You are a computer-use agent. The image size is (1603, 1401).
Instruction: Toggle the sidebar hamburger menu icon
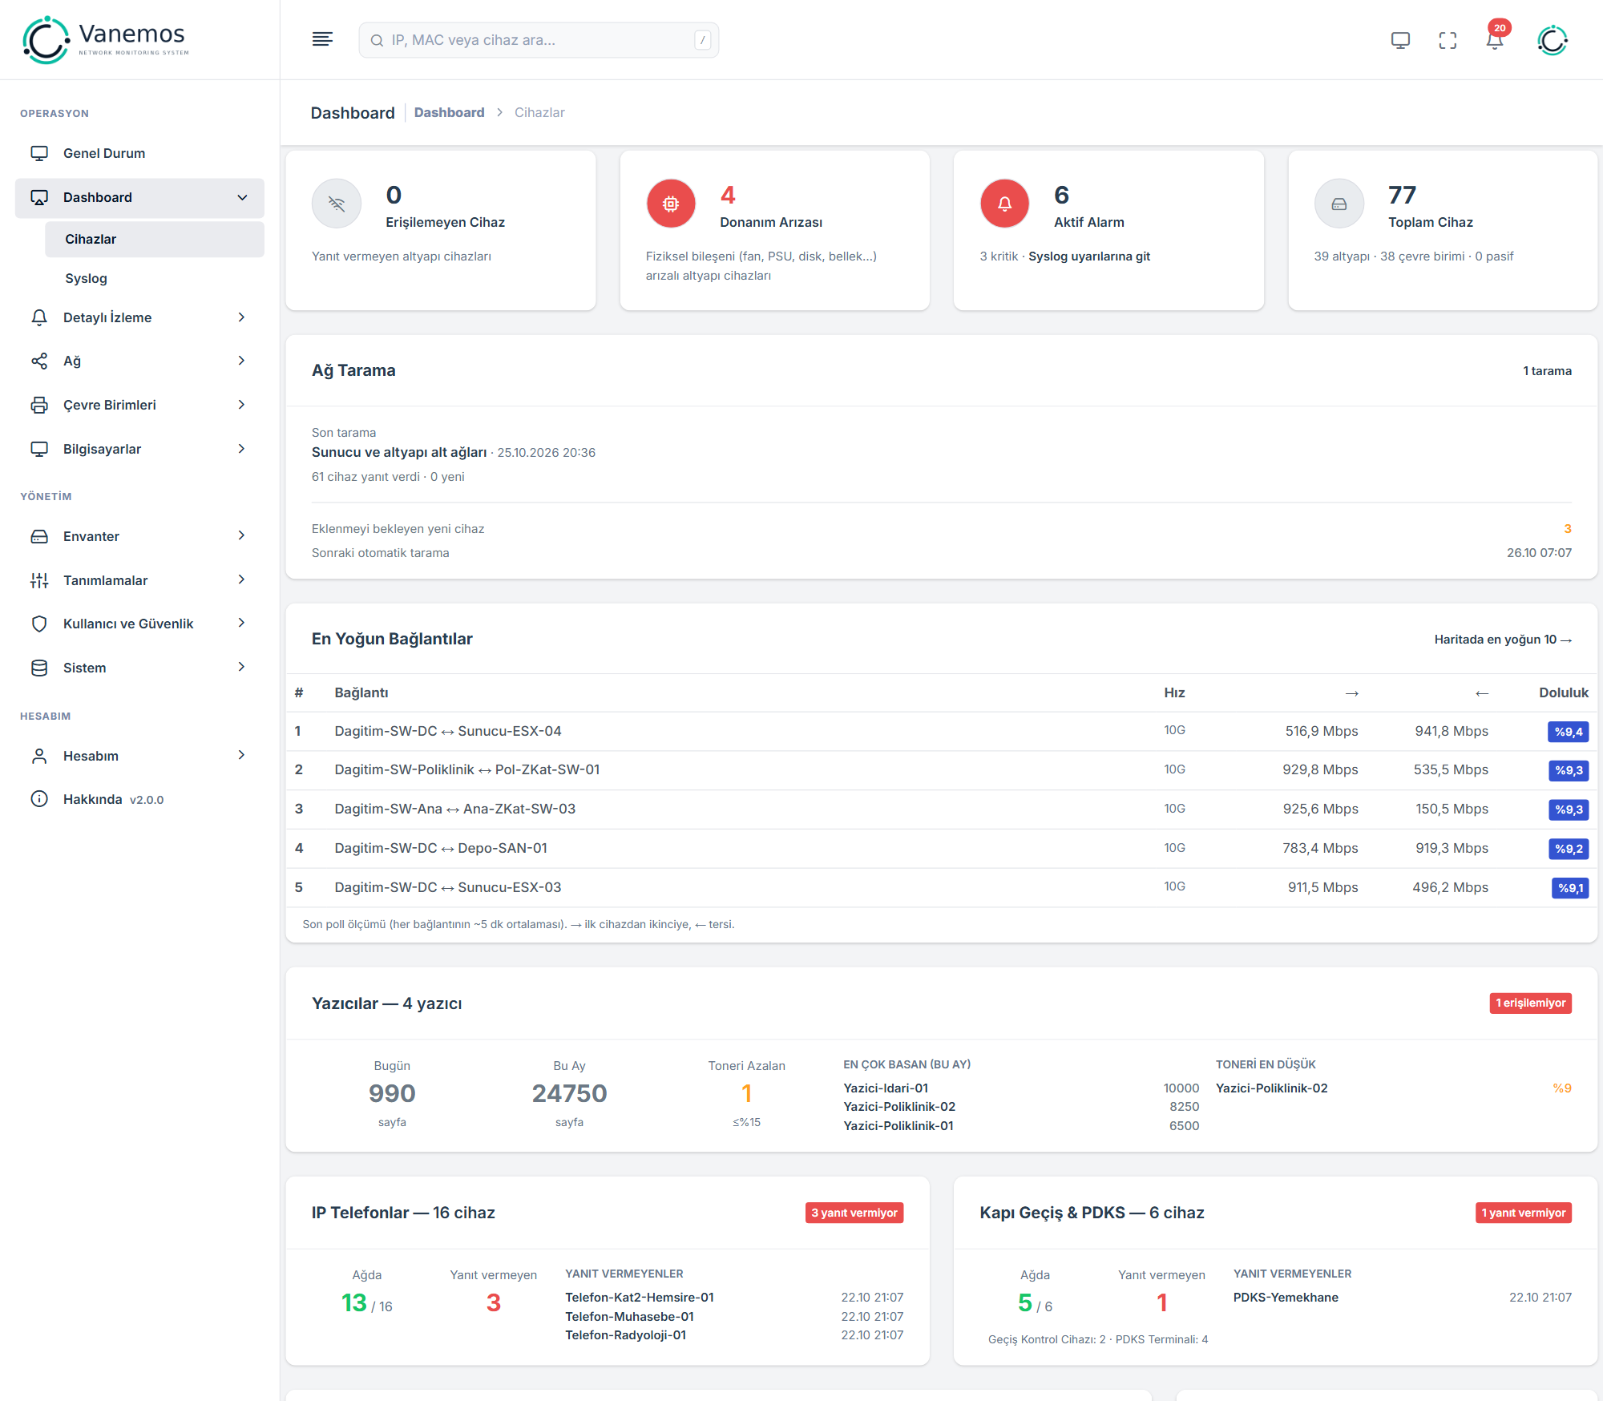point(322,39)
